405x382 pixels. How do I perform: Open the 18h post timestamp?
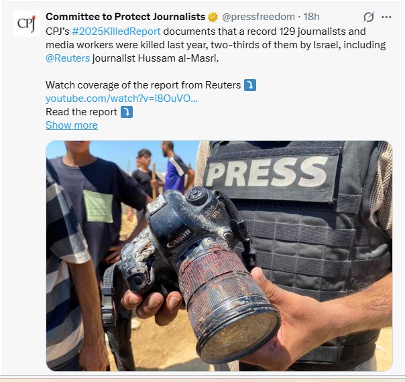click(311, 17)
